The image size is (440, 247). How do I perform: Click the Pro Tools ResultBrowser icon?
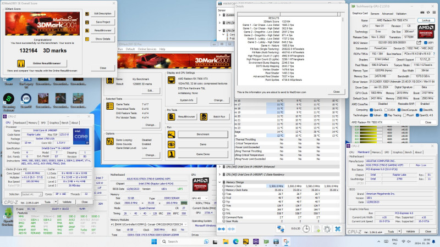click(171, 117)
